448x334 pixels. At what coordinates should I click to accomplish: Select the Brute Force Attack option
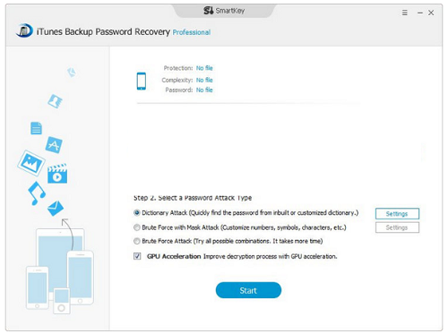tap(137, 241)
